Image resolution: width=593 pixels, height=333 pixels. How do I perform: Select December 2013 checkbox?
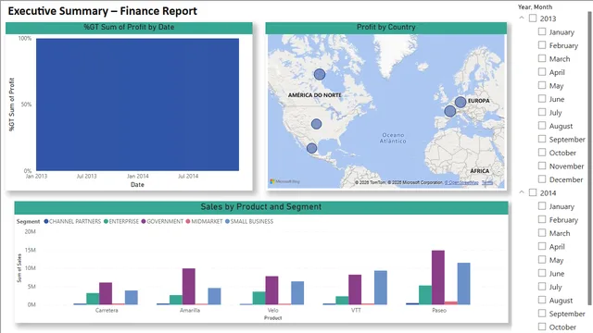click(x=542, y=179)
